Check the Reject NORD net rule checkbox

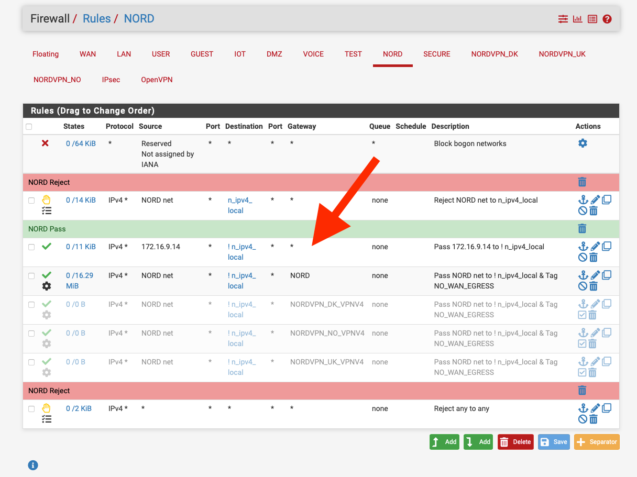(x=31, y=201)
